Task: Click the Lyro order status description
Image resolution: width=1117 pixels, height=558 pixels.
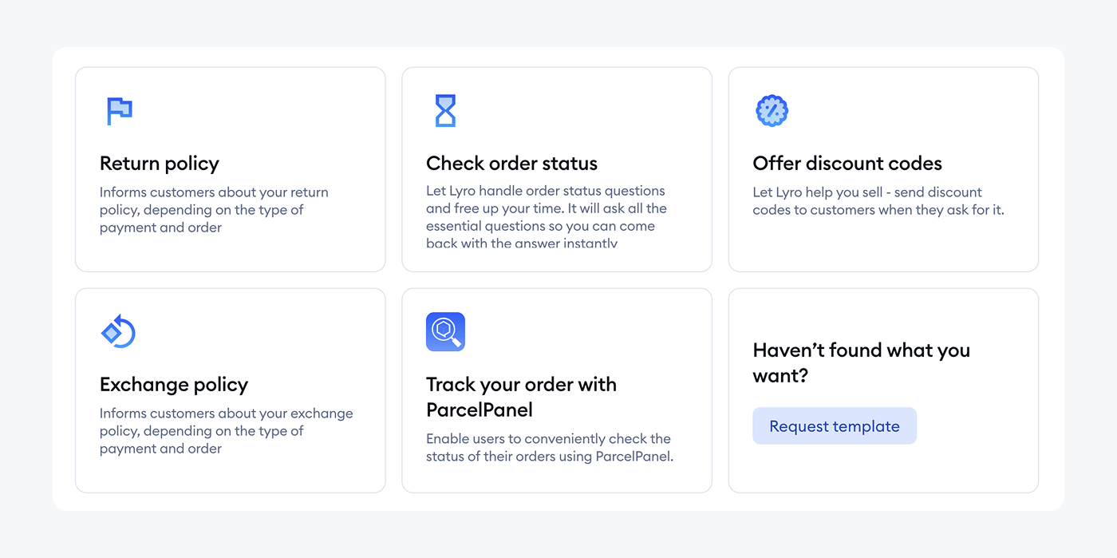Action: click(x=546, y=217)
